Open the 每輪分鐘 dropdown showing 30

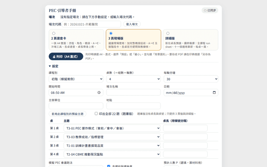coord(191,79)
